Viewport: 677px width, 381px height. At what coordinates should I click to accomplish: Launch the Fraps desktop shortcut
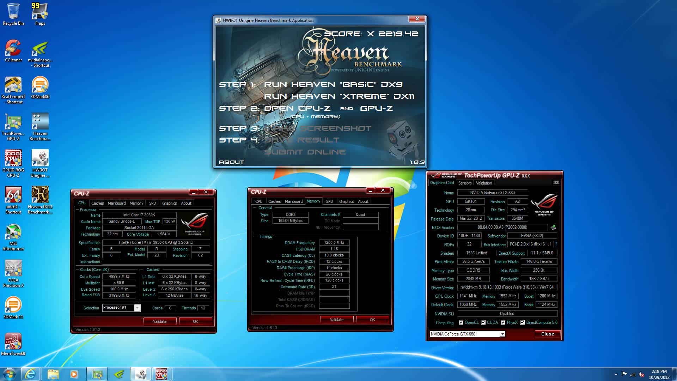pyautogui.click(x=40, y=14)
